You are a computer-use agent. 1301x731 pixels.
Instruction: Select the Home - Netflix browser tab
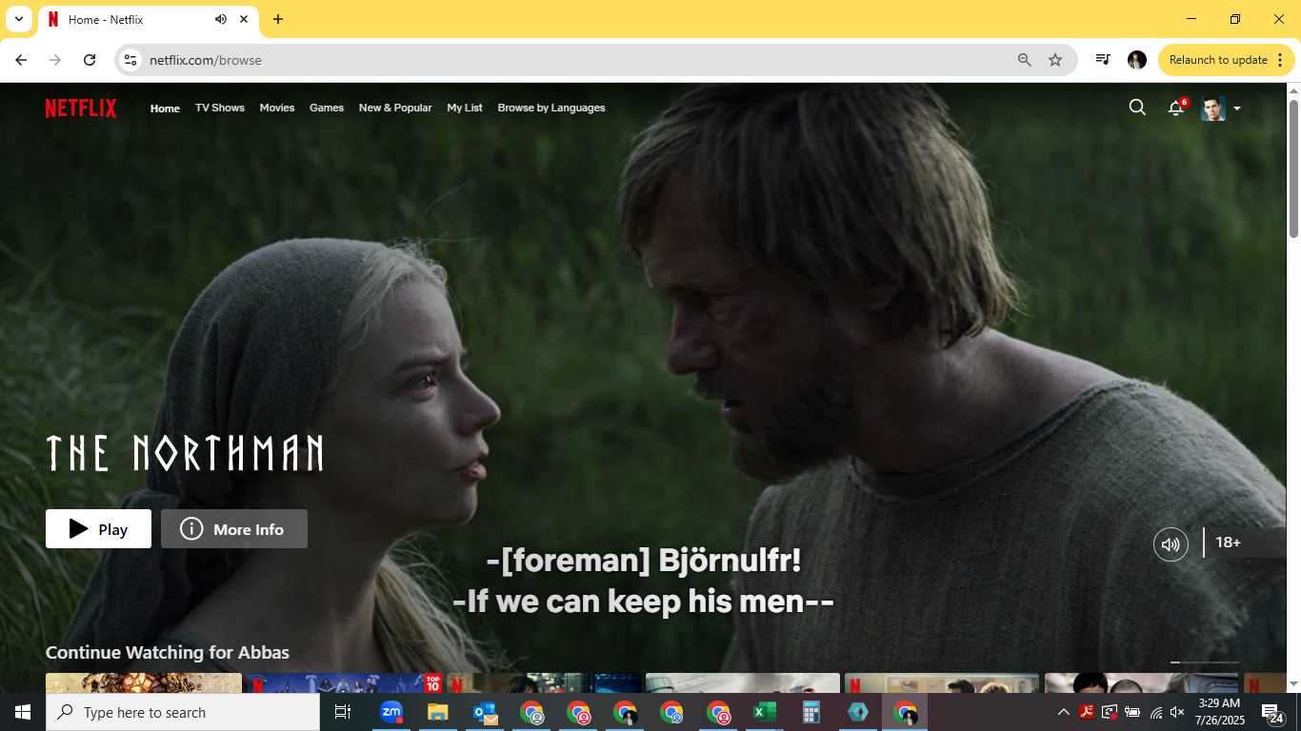(148, 19)
